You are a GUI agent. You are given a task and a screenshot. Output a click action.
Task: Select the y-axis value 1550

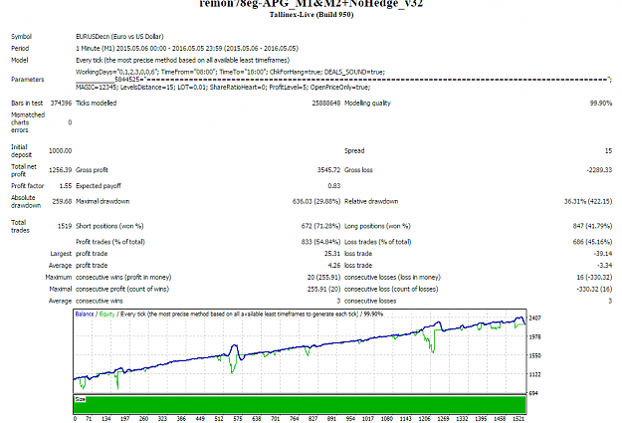(x=535, y=356)
